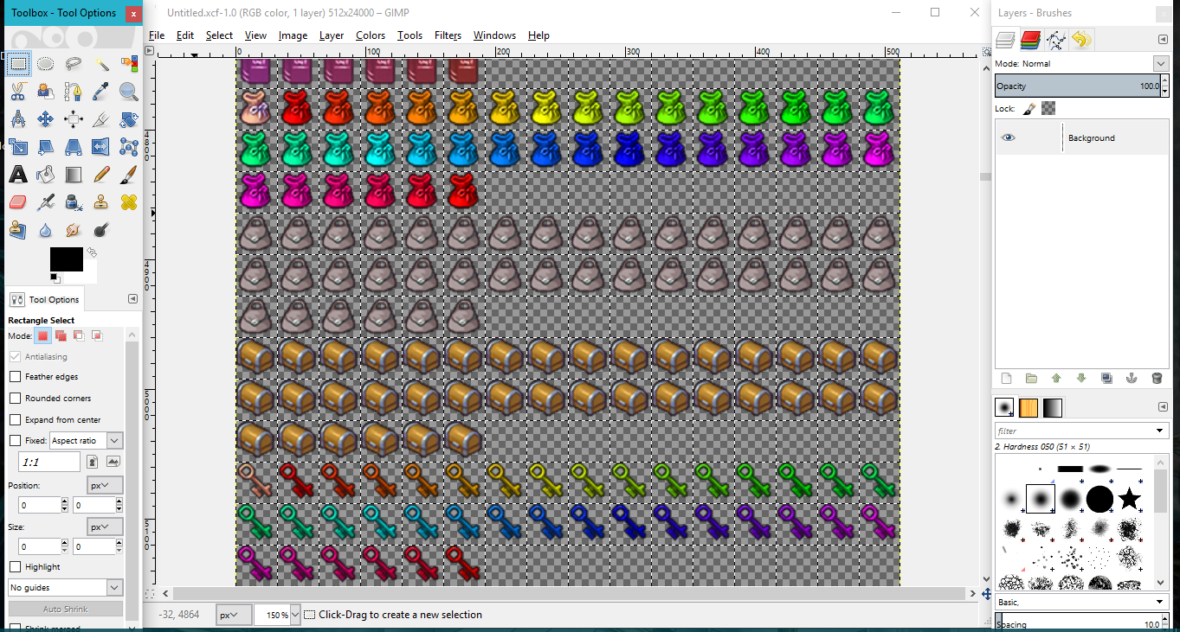Select the Text tool

click(18, 174)
